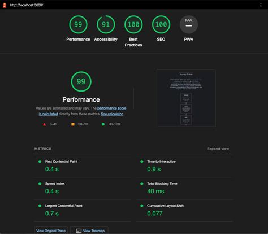Select the Accessibility 91 score gauge

click(x=106, y=24)
